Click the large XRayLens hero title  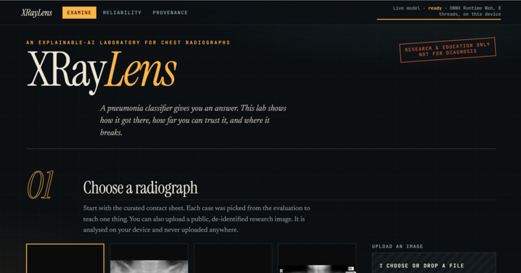(101, 72)
